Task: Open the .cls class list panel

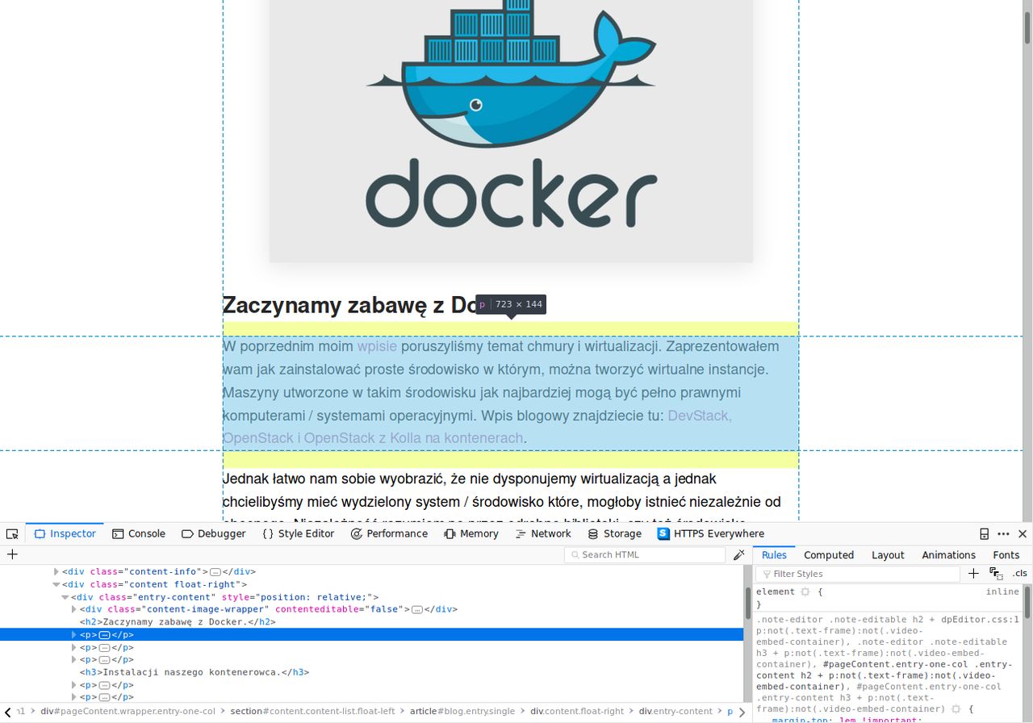Action: (1020, 574)
